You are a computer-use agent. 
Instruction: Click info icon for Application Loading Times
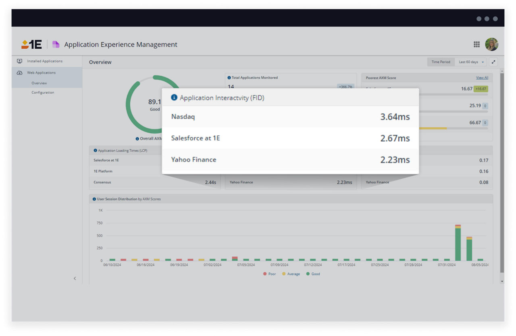(95, 150)
